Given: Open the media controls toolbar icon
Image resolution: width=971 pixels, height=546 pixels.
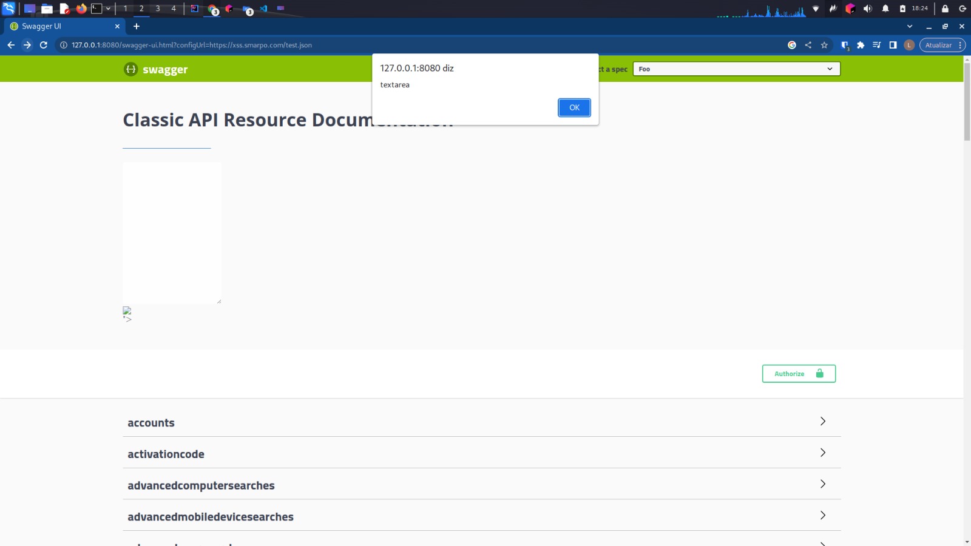Looking at the screenshot, I should [x=877, y=45].
